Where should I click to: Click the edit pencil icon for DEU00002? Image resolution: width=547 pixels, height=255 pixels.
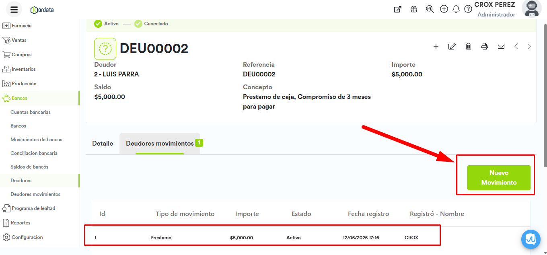452,46
